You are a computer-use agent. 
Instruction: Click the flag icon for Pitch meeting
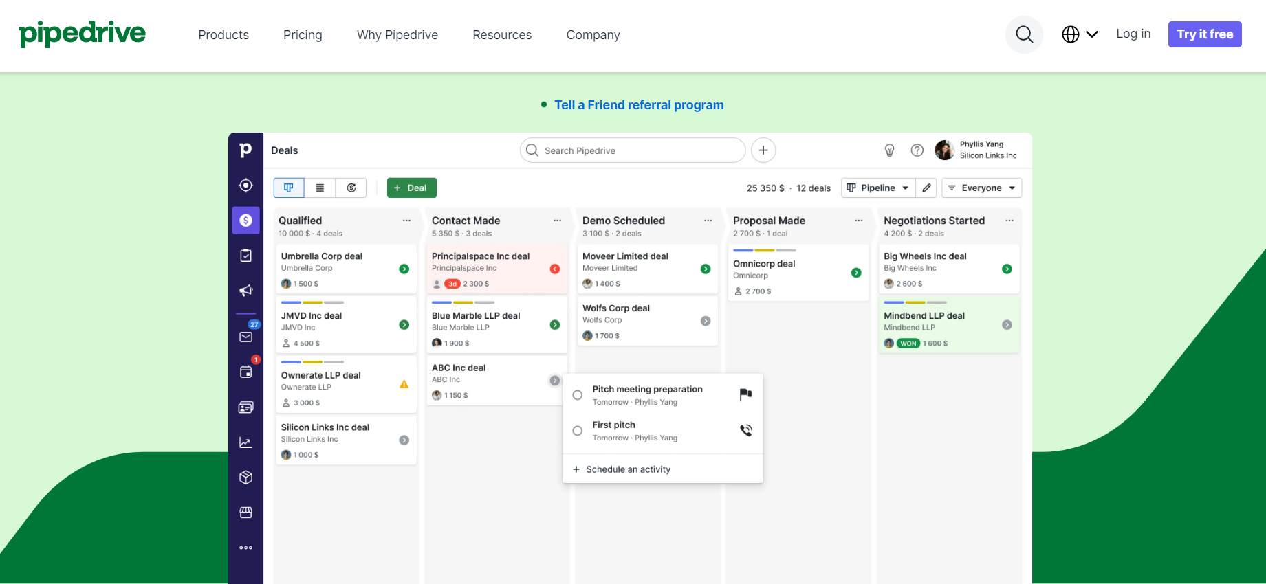745,394
